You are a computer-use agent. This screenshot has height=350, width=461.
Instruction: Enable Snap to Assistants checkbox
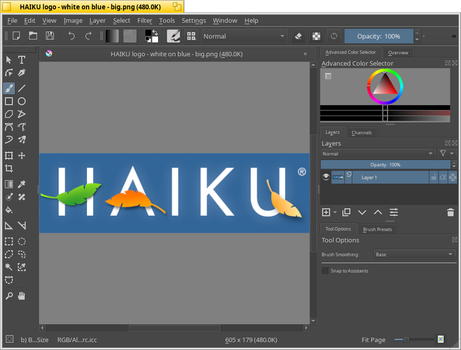pyautogui.click(x=325, y=270)
